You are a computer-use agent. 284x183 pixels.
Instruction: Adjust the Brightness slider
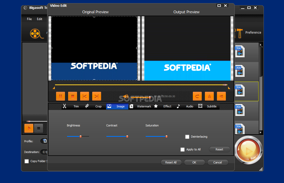click(78, 137)
